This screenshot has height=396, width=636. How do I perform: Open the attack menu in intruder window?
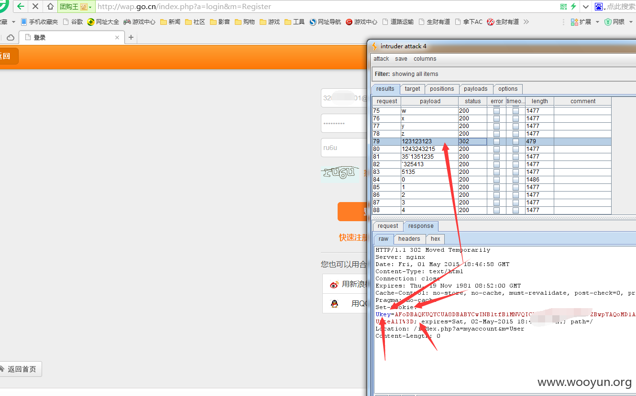(381, 59)
